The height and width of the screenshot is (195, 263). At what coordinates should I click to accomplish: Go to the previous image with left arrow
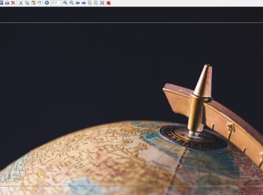tap(77, 3)
